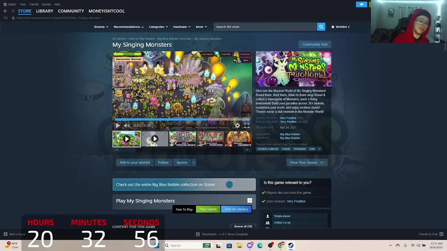Viewport: 447px width, 251px height.
Task: Click the Ignore button
Action: pos(182,162)
